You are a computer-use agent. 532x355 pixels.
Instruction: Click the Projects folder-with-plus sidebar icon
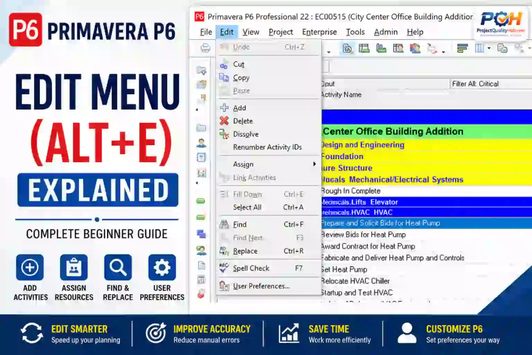click(x=202, y=70)
